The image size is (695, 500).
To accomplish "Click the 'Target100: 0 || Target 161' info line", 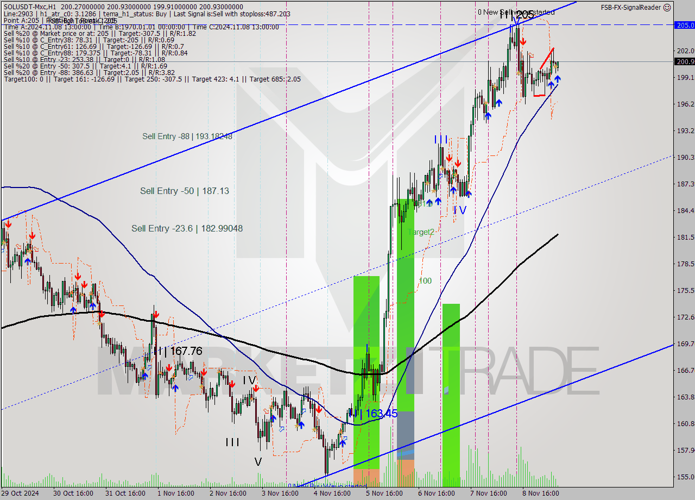I will (x=152, y=79).
